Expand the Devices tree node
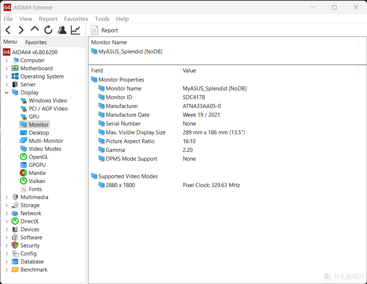The height and width of the screenshot is (284, 367). (x=6, y=230)
